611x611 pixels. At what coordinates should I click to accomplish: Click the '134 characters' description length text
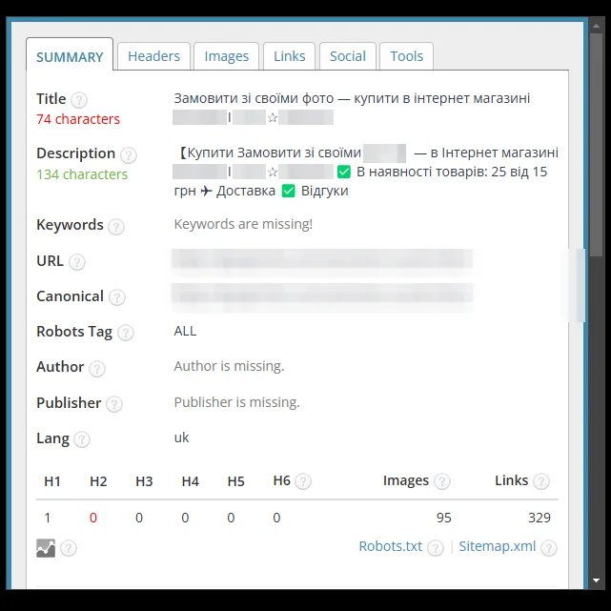(x=82, y=174)
